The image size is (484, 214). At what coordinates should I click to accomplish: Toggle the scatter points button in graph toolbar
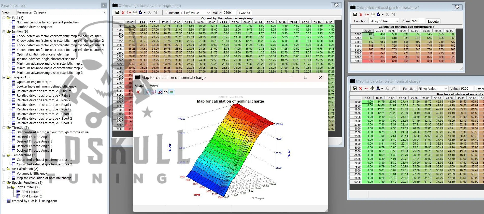(154, 92)
